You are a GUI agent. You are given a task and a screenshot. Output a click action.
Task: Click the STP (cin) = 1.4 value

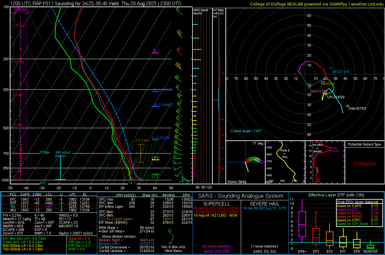pos(79,242)
